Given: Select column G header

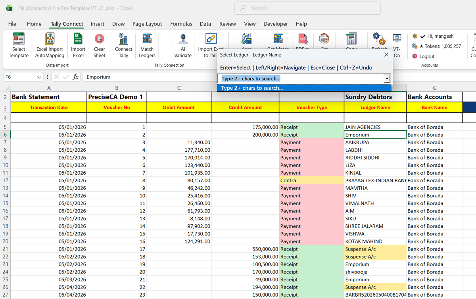Looking at the screenshot, I should (x=435, y=88).
